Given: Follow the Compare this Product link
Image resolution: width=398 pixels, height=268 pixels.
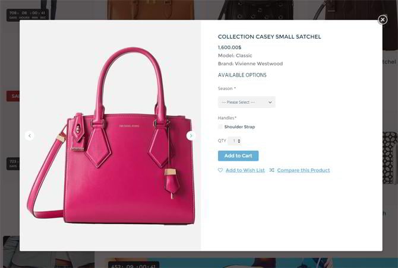Looking at the screenshot, I should (x=304, y=170).
